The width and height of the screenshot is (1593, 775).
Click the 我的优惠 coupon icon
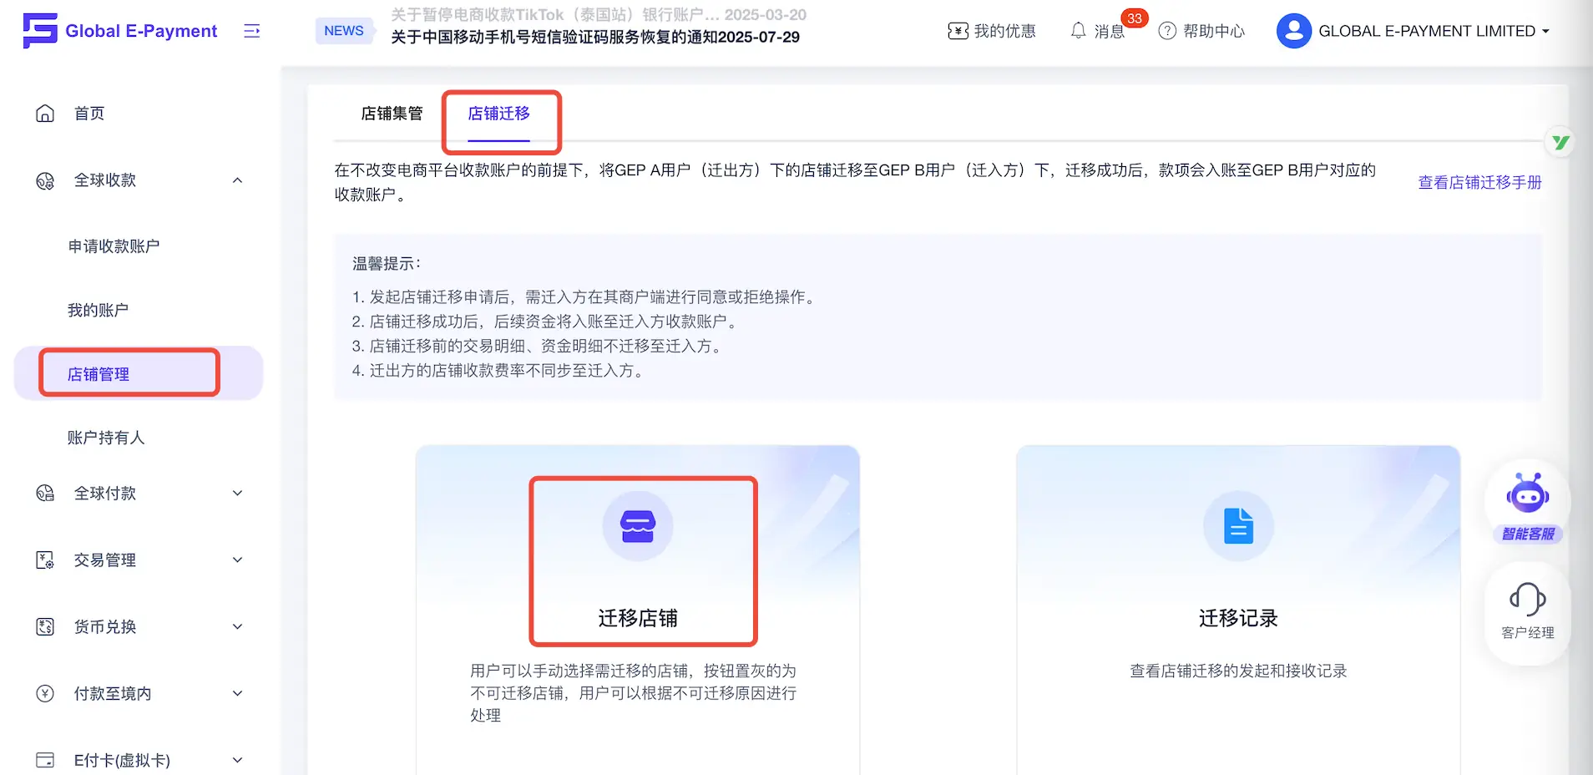point(958,31)
